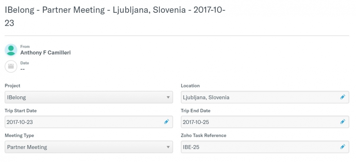The height and width of the screenshot is (162, 356).
Task: Expand the Meeting Type dropdown arrow
Action: tap(168, 147)
